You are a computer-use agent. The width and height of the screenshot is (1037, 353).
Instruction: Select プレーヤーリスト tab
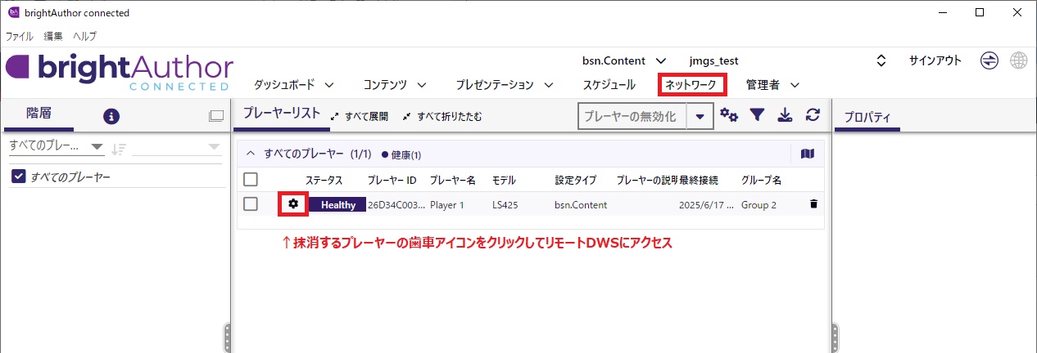[282, 114]
